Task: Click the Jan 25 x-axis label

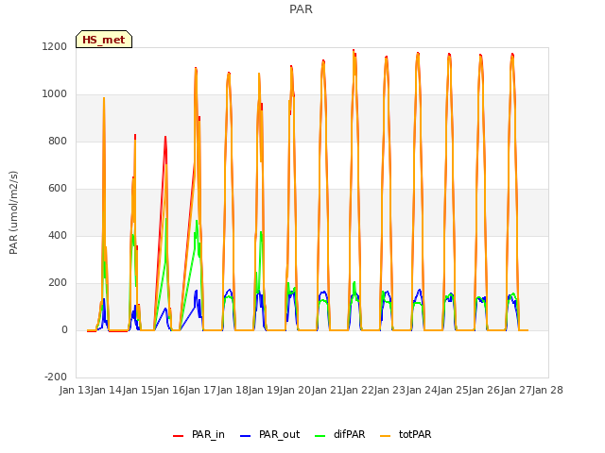Action: pos(453,391)
